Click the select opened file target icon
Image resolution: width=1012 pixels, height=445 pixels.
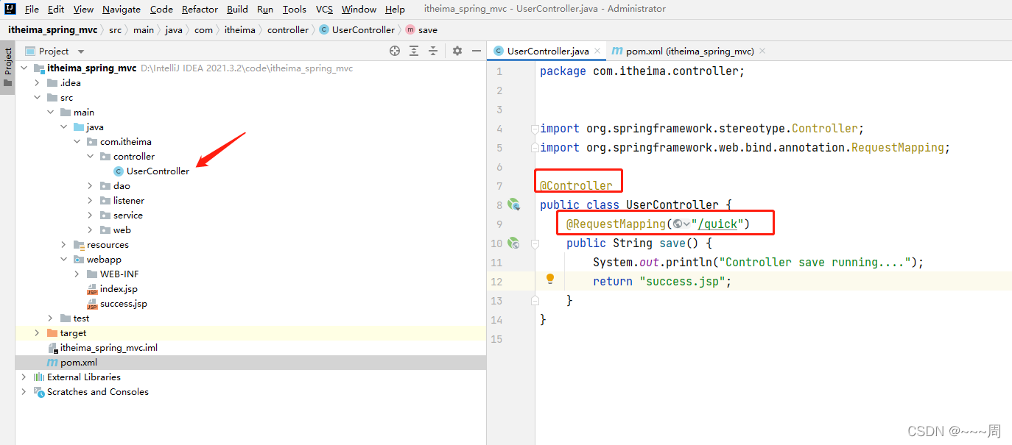point(395,51)
